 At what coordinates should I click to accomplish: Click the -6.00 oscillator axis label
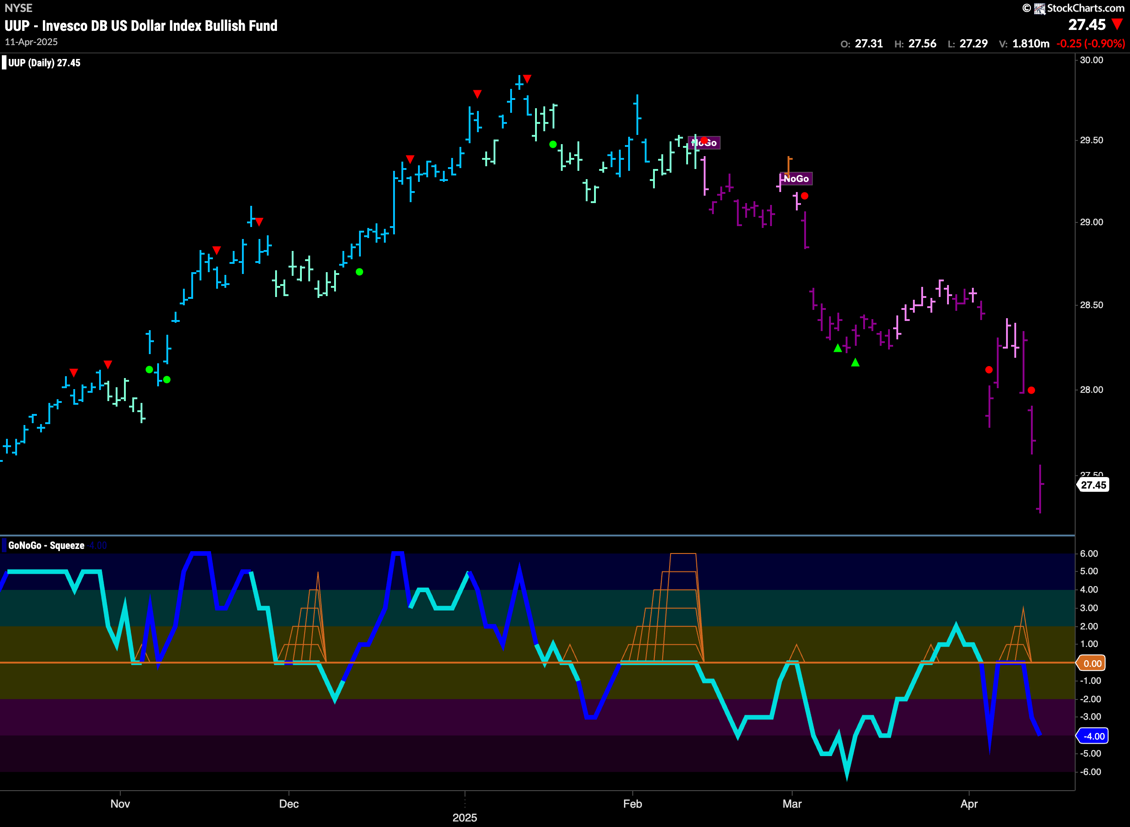click(x=1090, y=771)
